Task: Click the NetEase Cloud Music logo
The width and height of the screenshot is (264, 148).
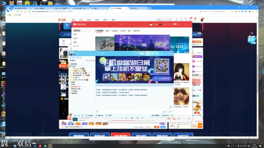Action: (80, 25)
